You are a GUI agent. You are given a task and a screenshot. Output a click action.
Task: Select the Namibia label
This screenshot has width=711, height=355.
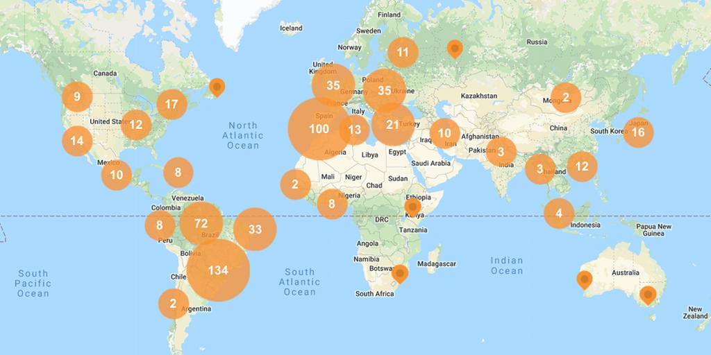(367, 259)
